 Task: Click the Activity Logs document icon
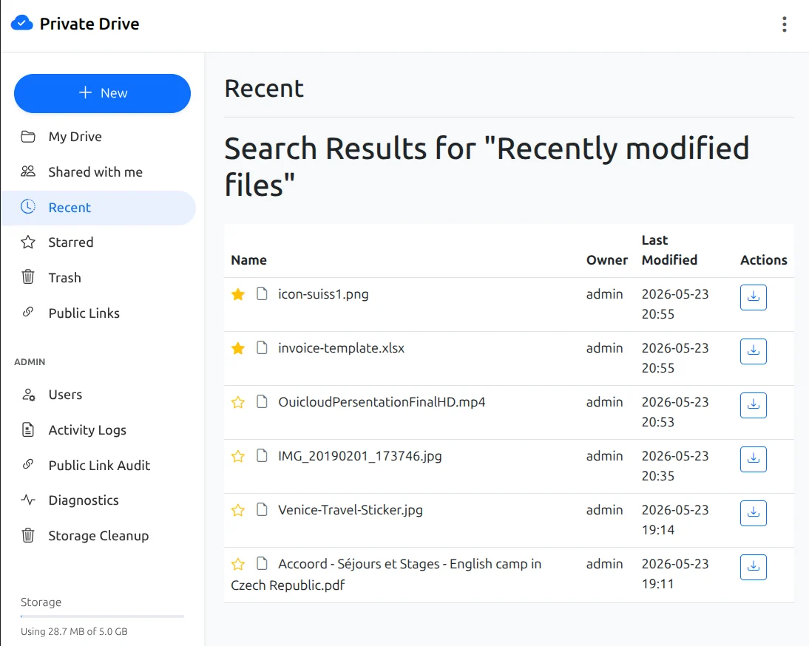coord(28,429)
